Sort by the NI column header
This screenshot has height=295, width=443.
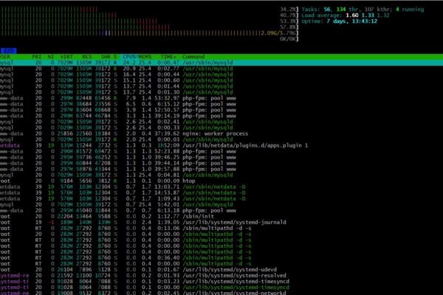tap(51, 57)
